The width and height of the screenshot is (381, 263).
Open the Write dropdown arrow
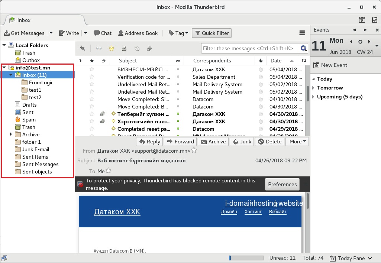85,33
